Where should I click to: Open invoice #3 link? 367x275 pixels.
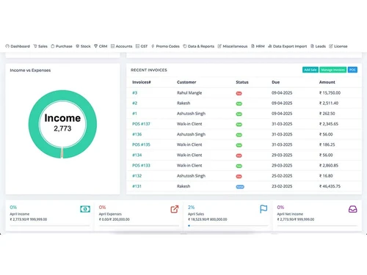[x=134, y=93]
